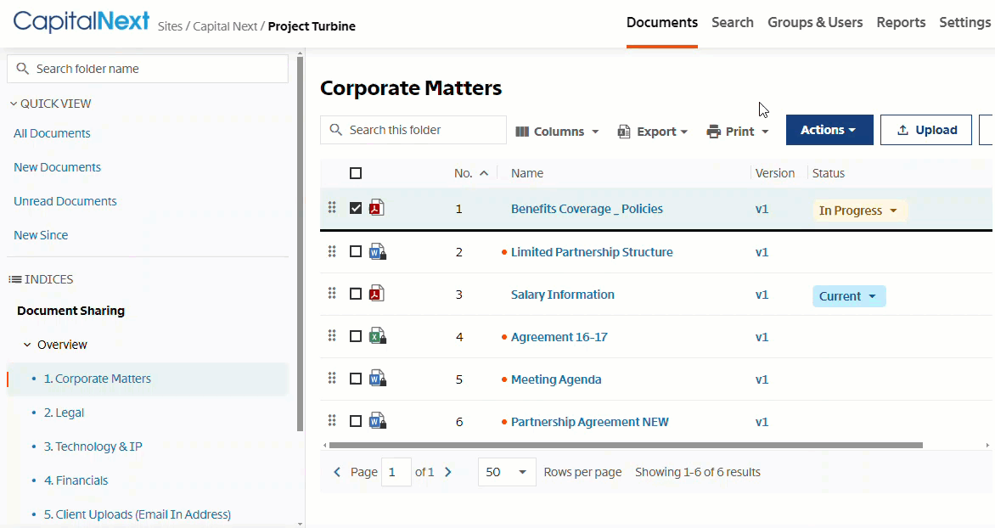Open the 3. Technology & IP folder
Image resolution: width=995 pixels, height=528 pixels.
pyautogui.click(x=93, y=447)
